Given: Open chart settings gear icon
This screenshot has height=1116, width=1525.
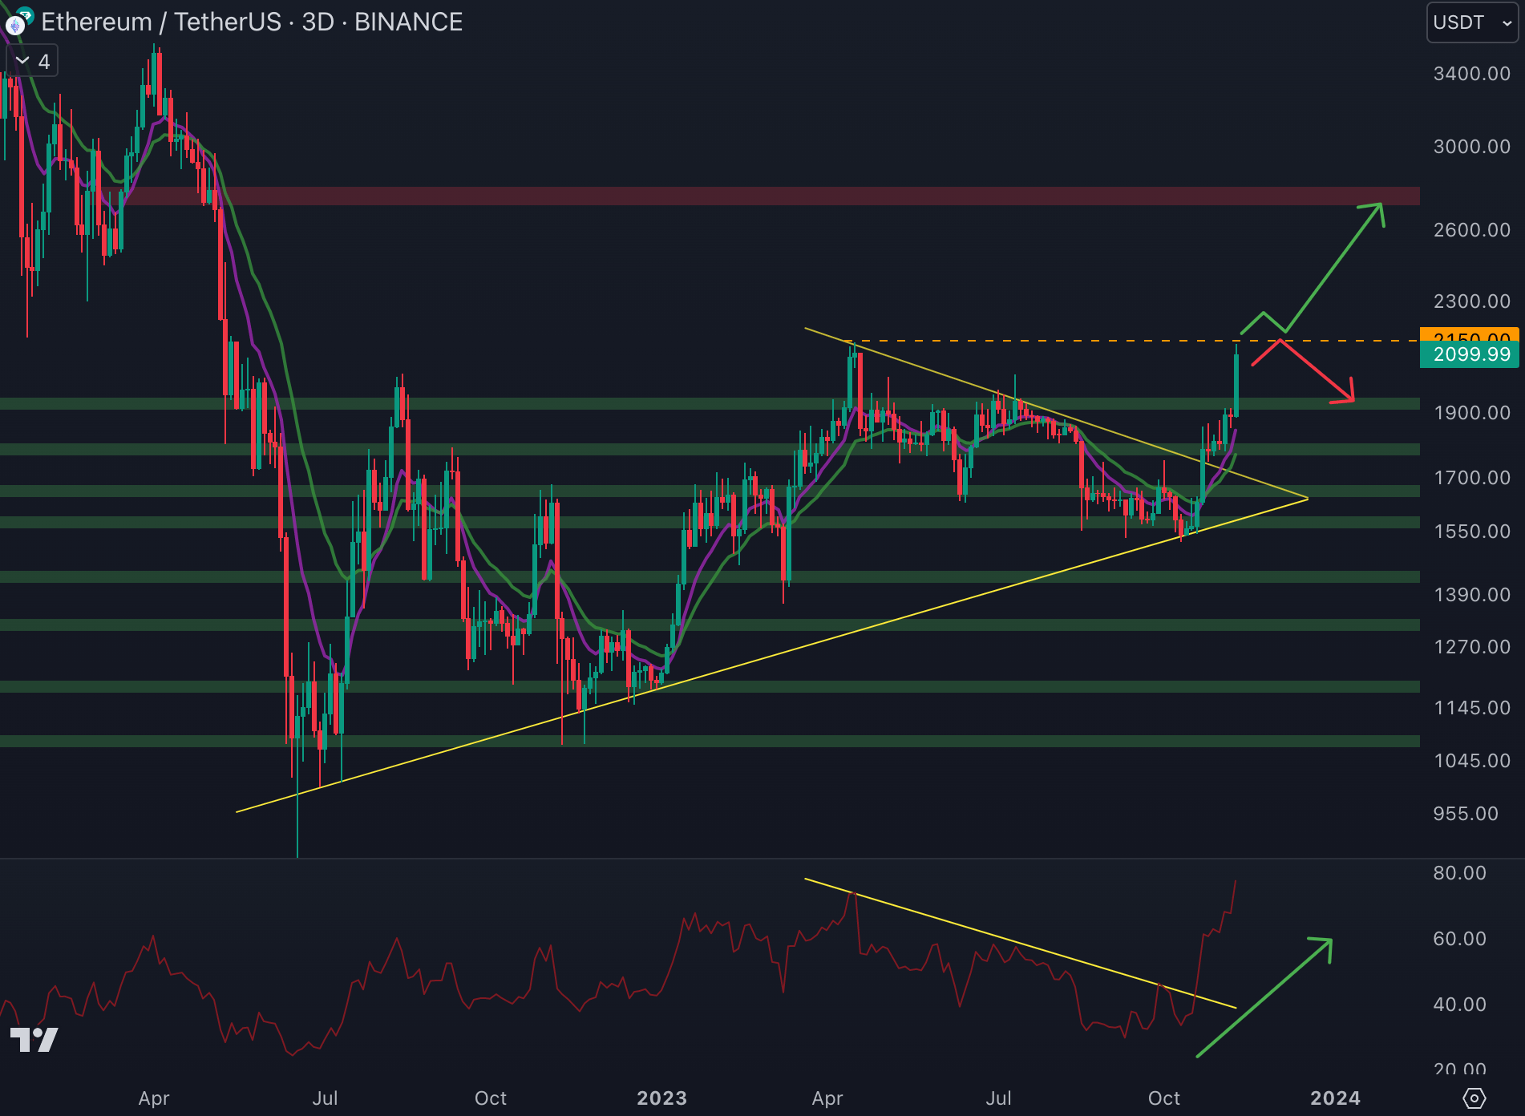Looking at the screenshot, I should [x=1474, y=1098].
